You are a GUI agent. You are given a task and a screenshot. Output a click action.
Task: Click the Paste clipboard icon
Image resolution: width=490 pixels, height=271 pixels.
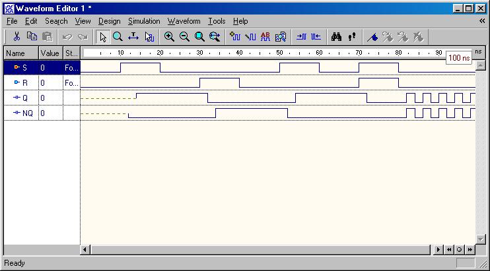click(47, 37)
